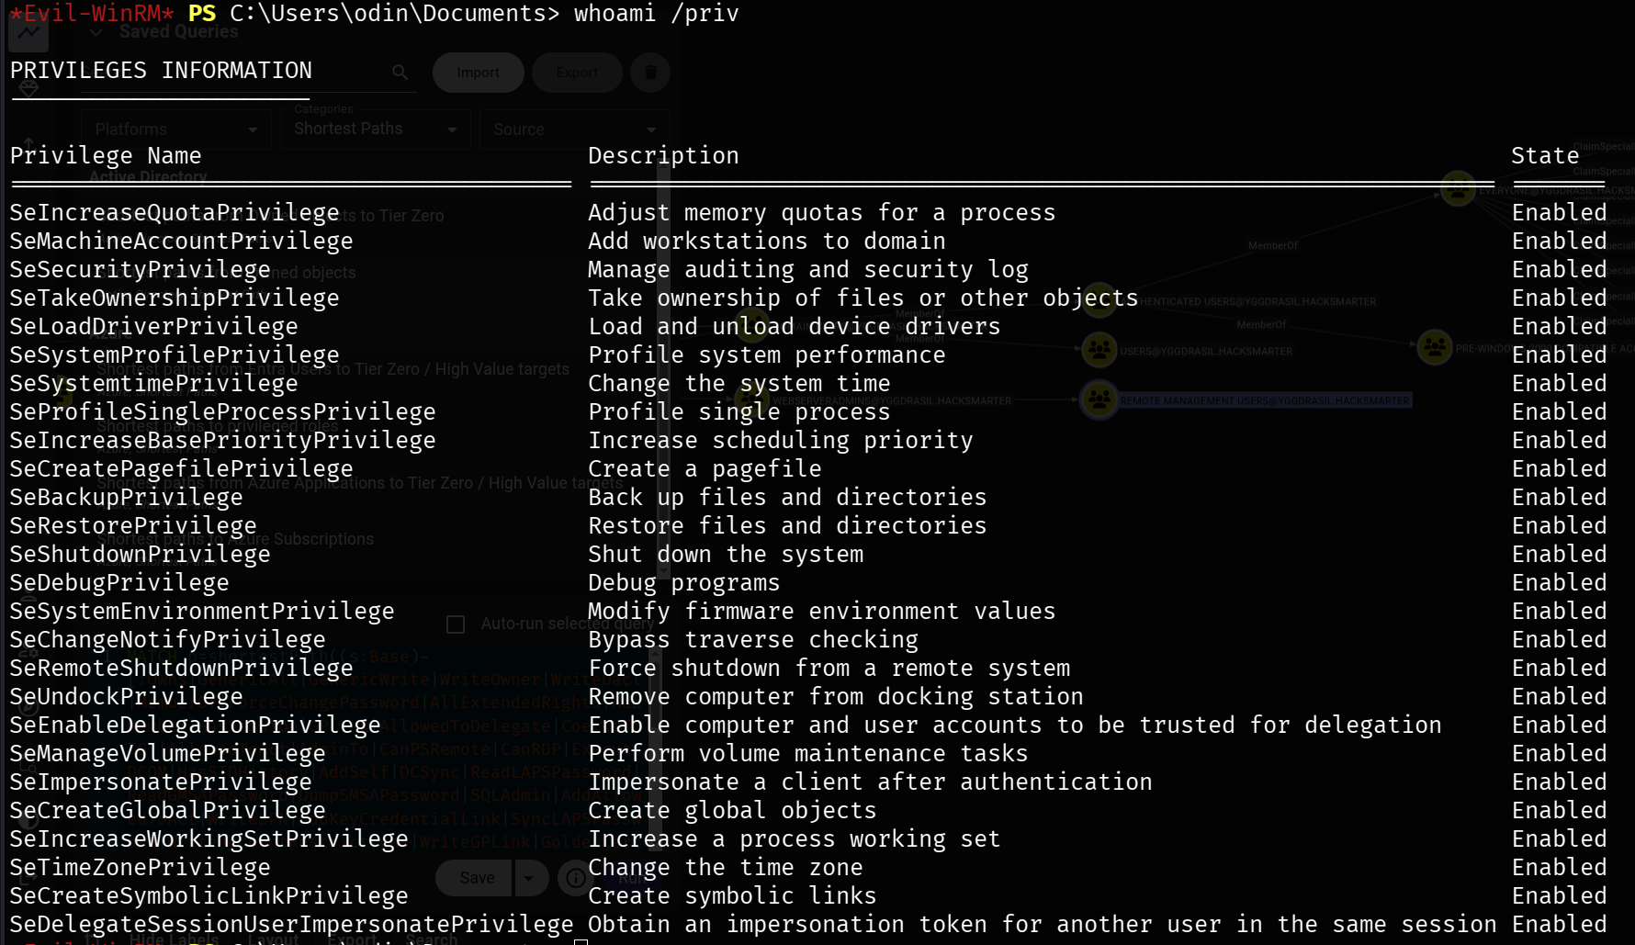
Task: Click the Active Directory query category heading
Action: click(148, 177)
